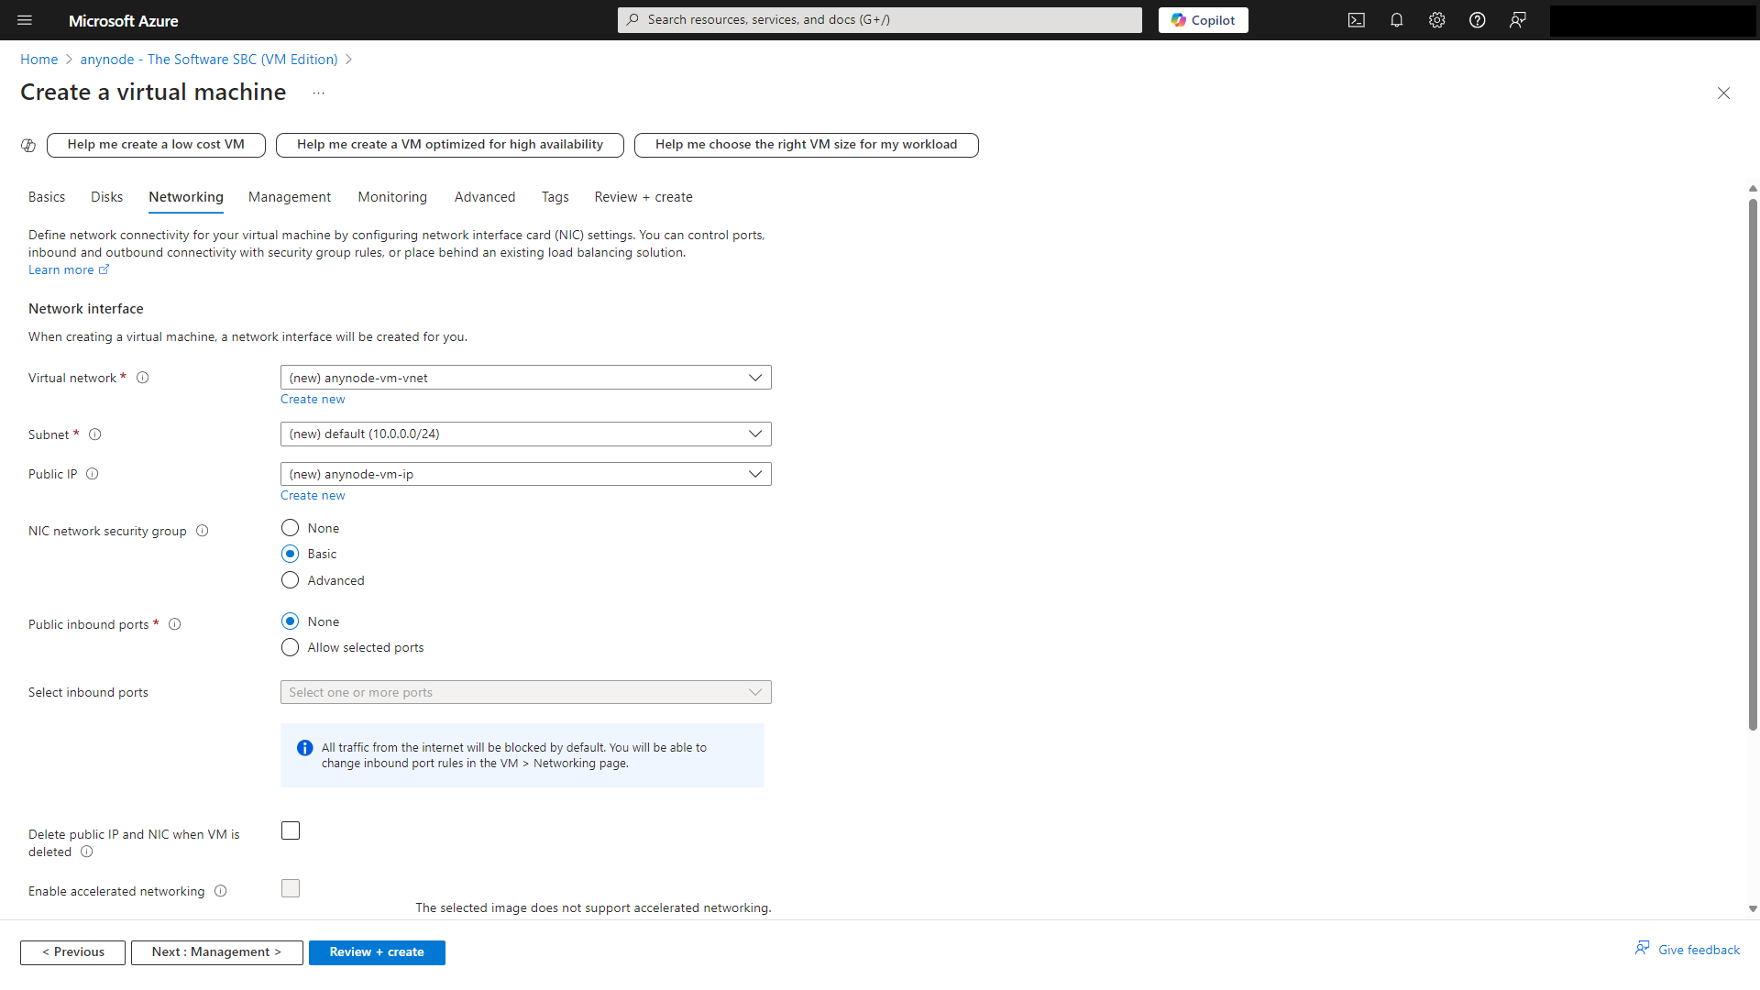This screenshot has width=1760, height=990.
Task: Show info tooltip for Virtual network
Action: pyautogui.click(x=143, y=378)
